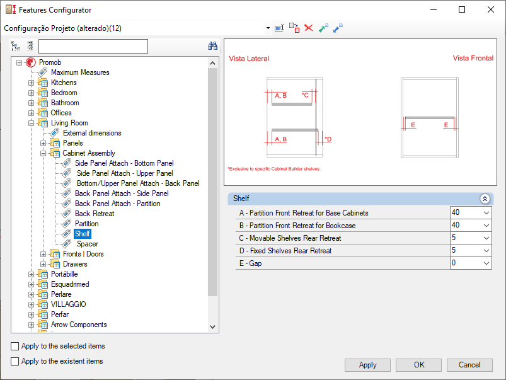The height and width of the screenshot is (380, 506).
Task: Expand the Bedroom node
Action: [31, 93]
